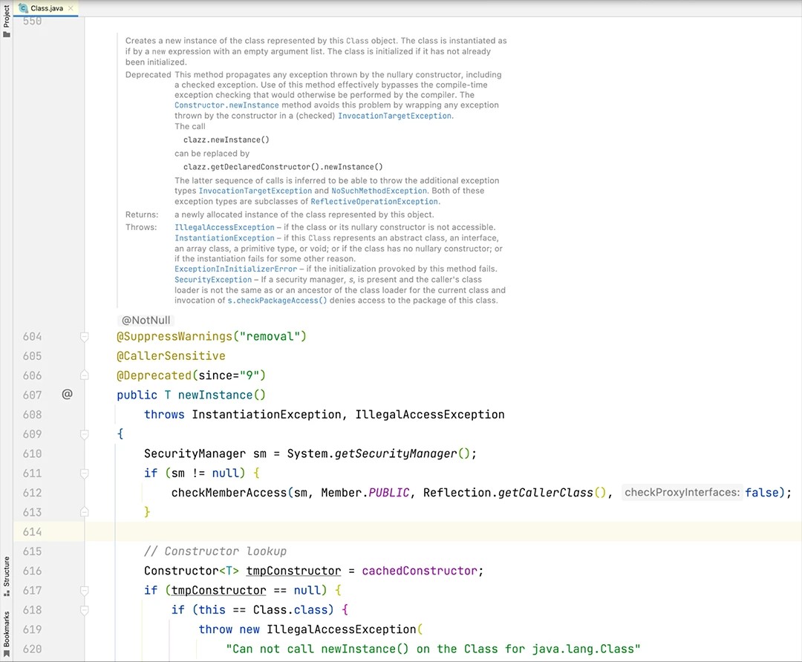Click SecurityManager type on line 610
Screen dimensions: 802x662
[x=195, y=453]
